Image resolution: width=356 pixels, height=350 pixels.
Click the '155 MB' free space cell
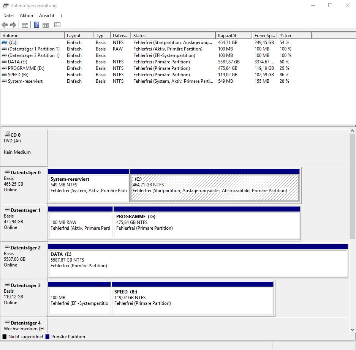262,81
